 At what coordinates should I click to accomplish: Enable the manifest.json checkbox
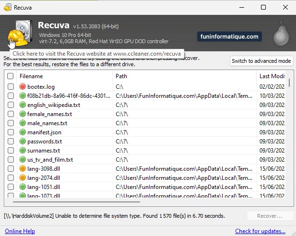[11, 132]
